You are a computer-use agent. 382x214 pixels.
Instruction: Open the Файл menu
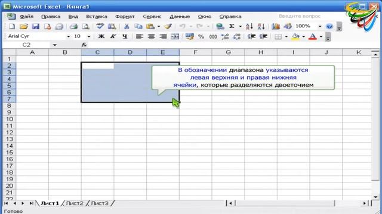(x=27, y=17)
